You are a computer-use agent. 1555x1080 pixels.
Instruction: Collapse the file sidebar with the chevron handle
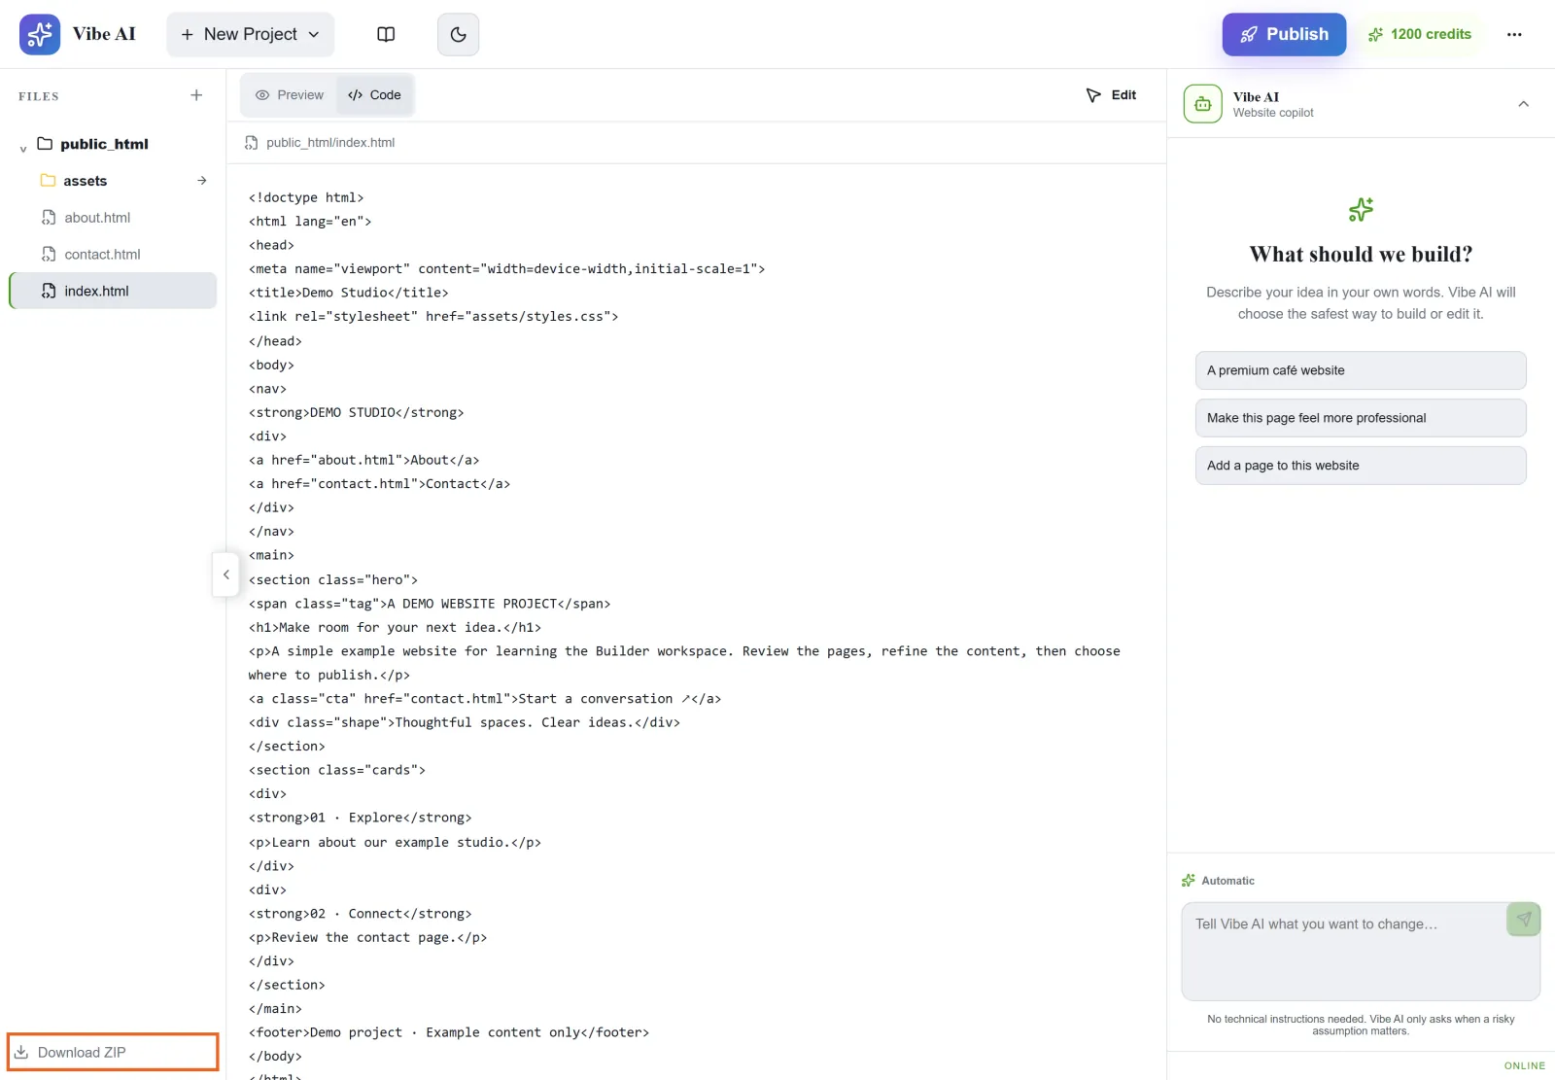[x=225, y=575]
